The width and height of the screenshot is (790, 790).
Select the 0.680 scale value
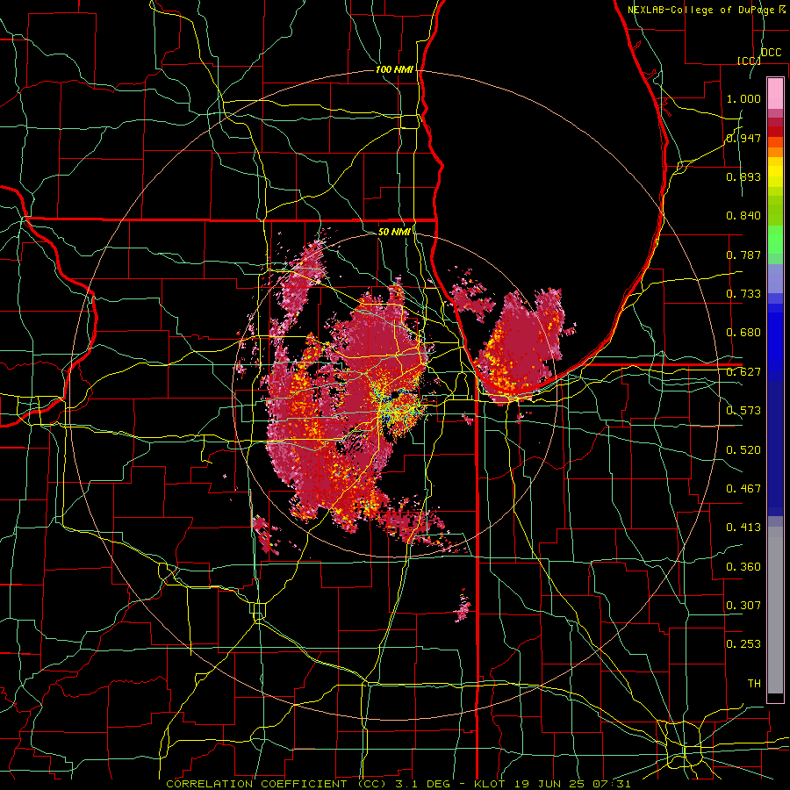point(743,333)
